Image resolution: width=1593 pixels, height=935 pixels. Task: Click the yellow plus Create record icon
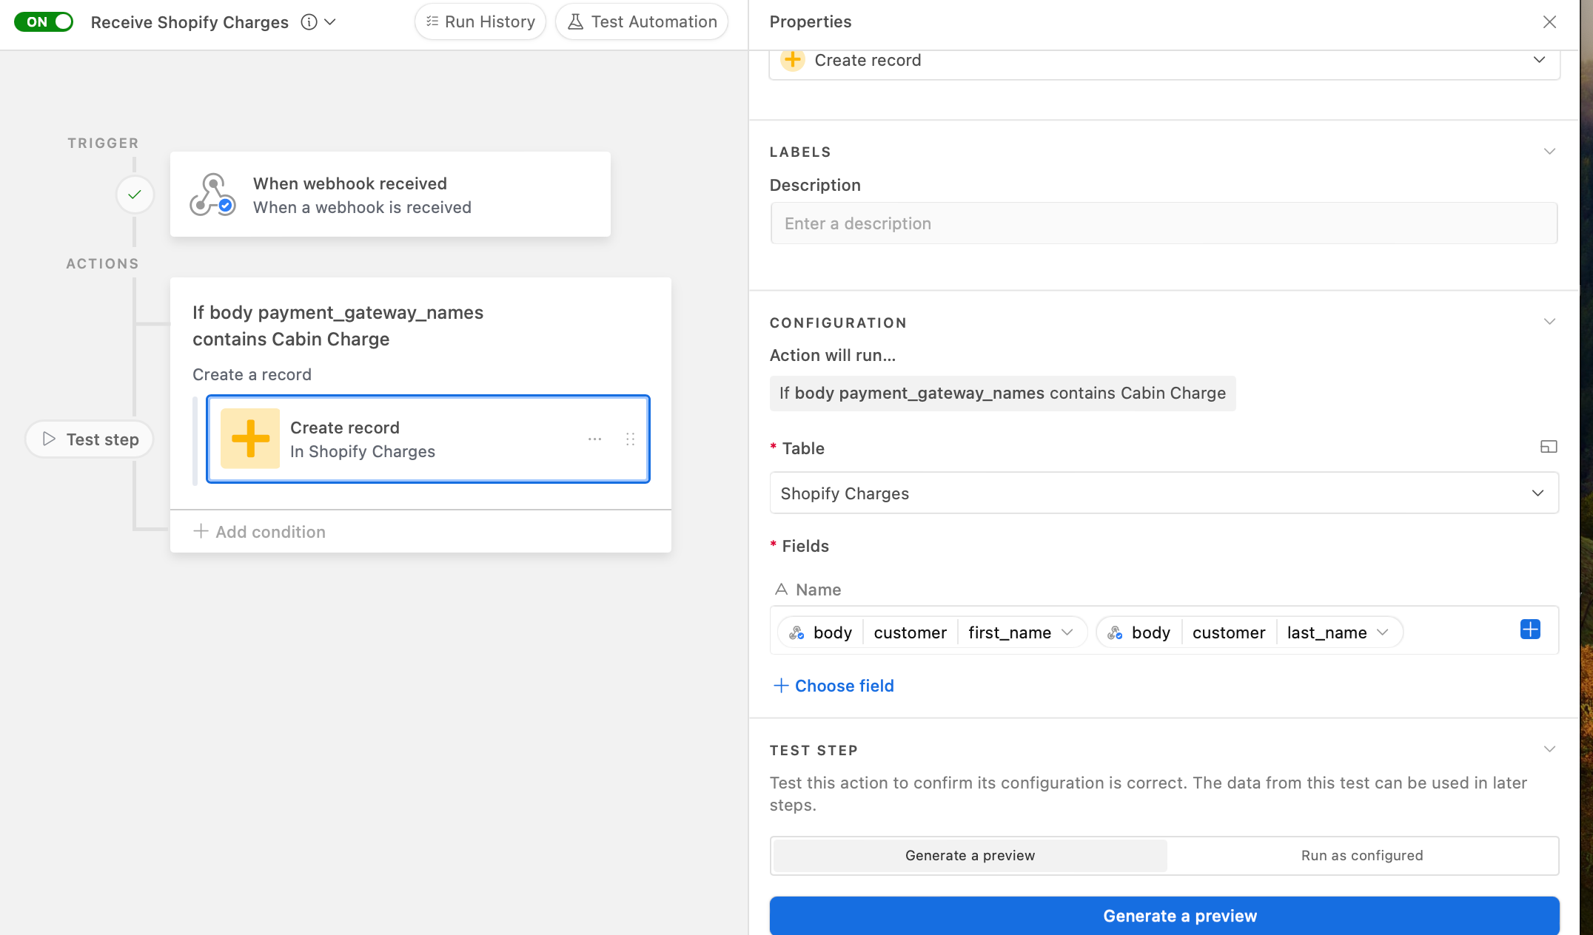click(250, 439)
